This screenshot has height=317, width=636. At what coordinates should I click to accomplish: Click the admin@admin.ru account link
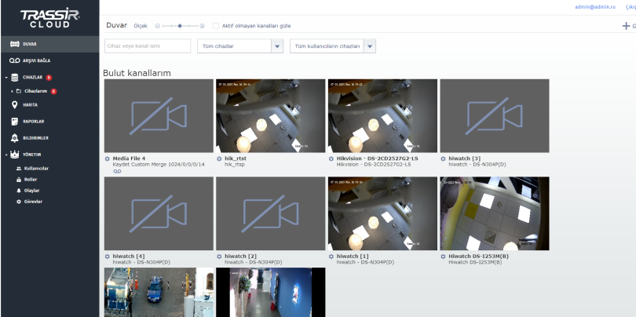[595, 7]
